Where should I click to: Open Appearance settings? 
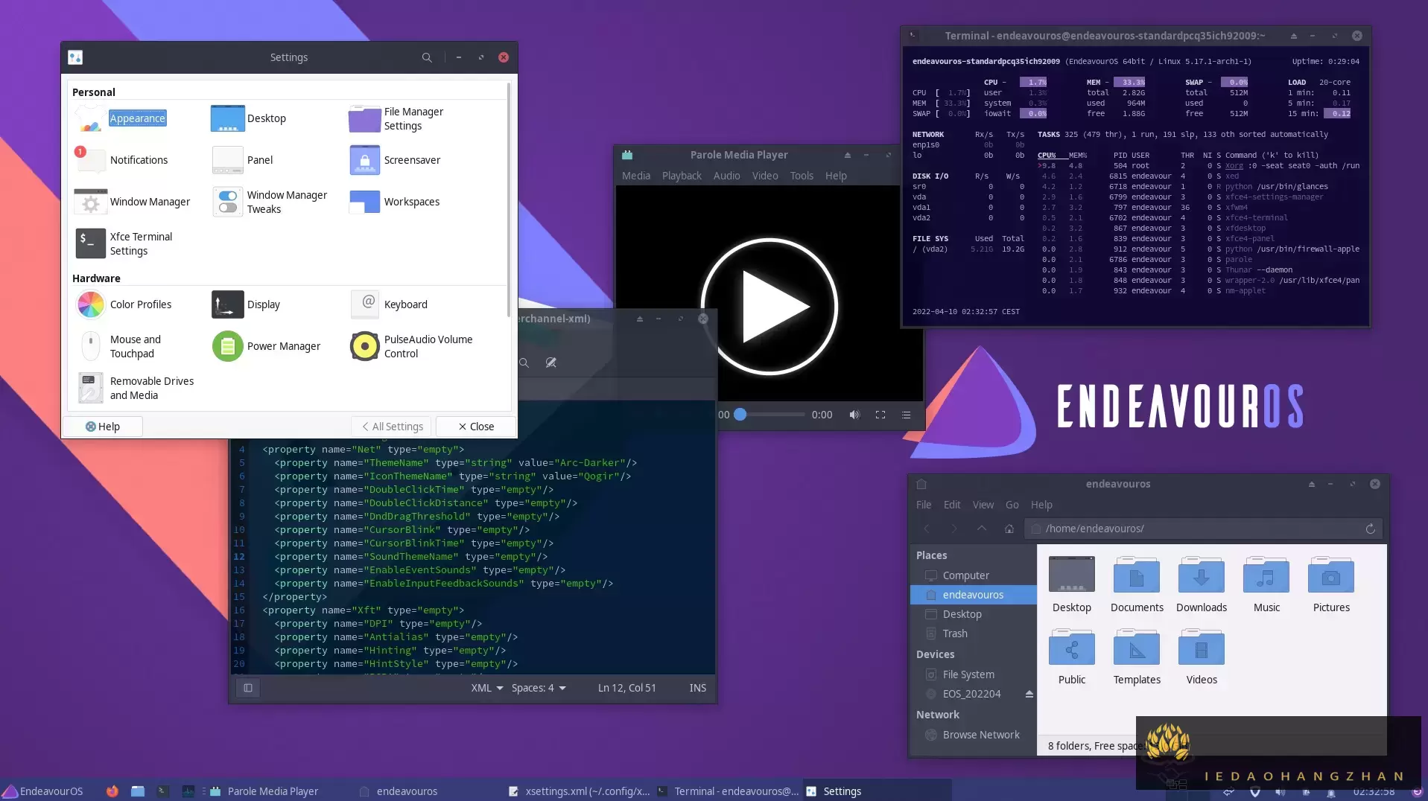[121, 118]
